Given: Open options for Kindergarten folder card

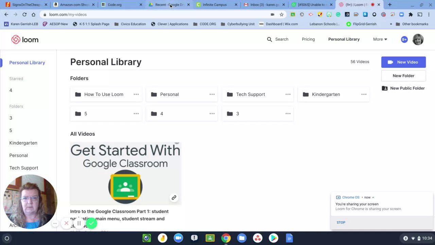Looking at the screenshot, I should 364,94.
